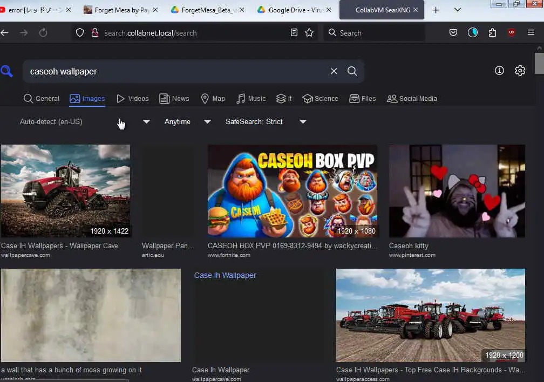Open blue Case Ih Wallpaper link

point(225,275)
